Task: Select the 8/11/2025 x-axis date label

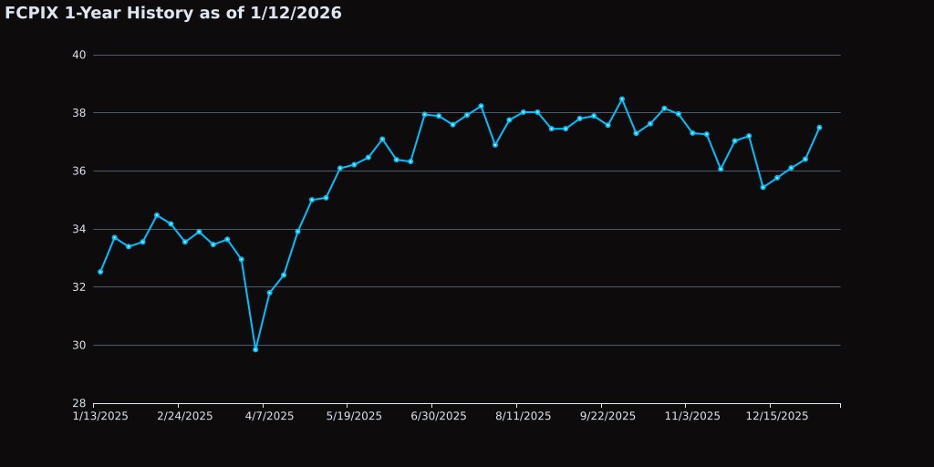Action: coord(524,416)
